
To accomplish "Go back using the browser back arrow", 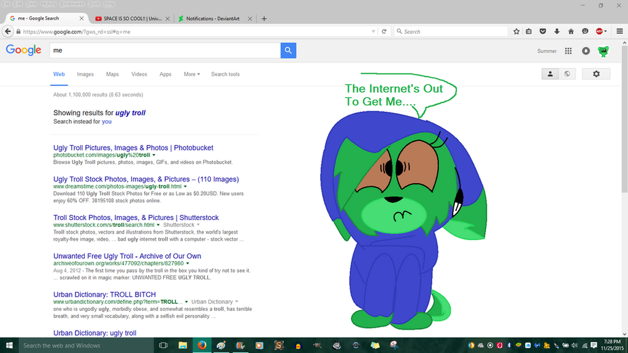I will coord(8,31).
